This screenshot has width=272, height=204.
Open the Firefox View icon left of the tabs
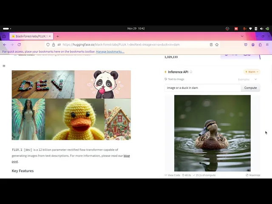[x=4, y=36]
